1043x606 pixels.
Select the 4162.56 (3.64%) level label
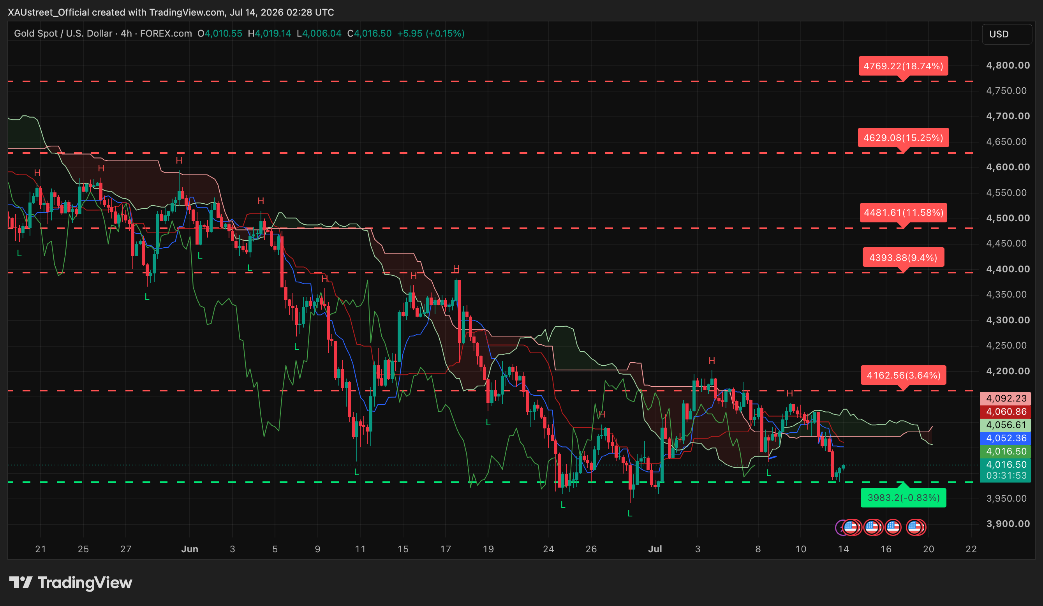903,375
